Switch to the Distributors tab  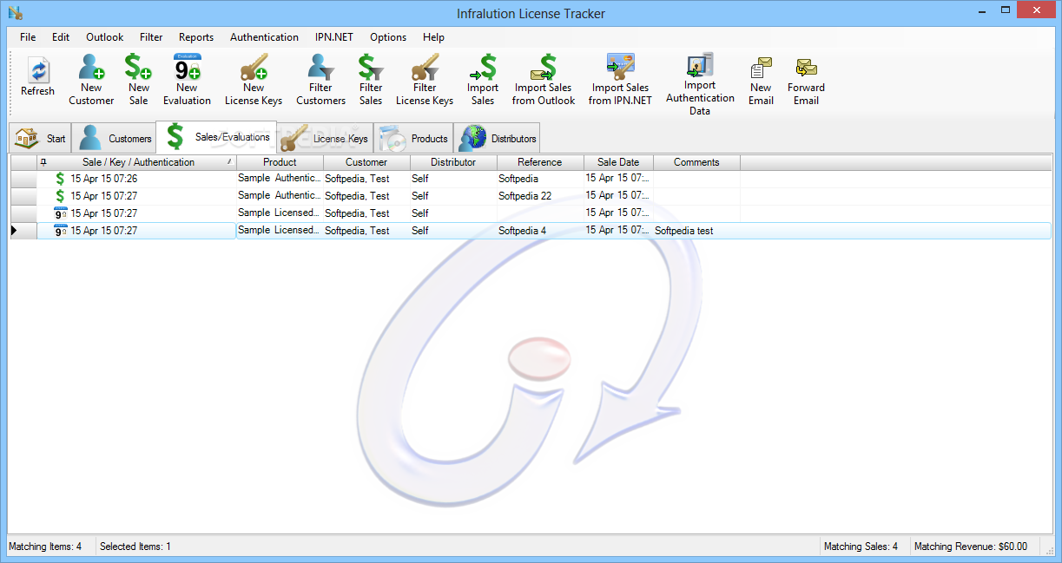click(497, 138)
